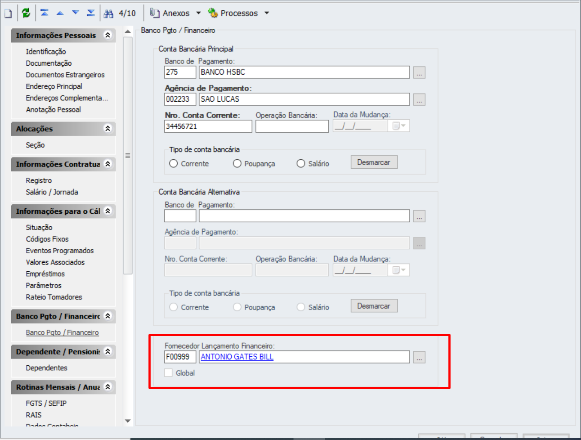The image size is (581, 440).
Task: Open Anexos paperclip button
Action: [x=170, y=13]
